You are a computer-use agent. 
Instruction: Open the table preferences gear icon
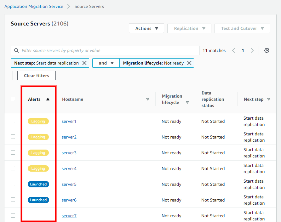pos(267,50)
